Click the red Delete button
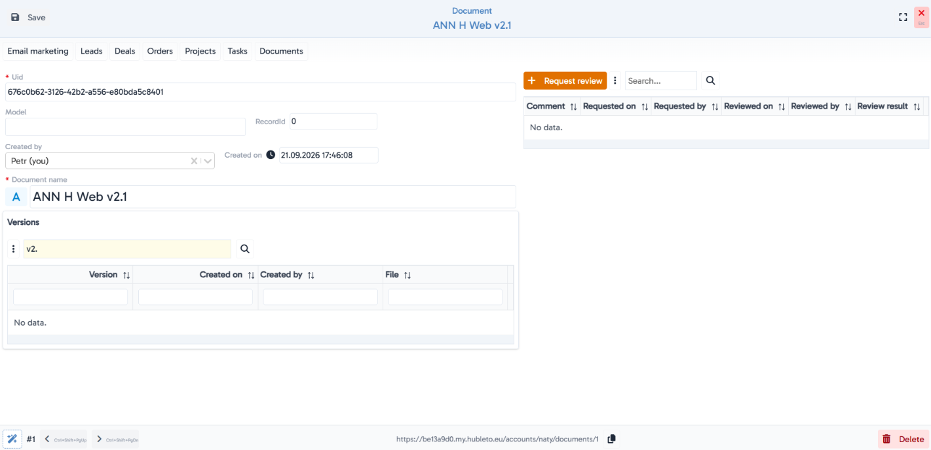Screen dimensions: 931x450 point(903,439)
